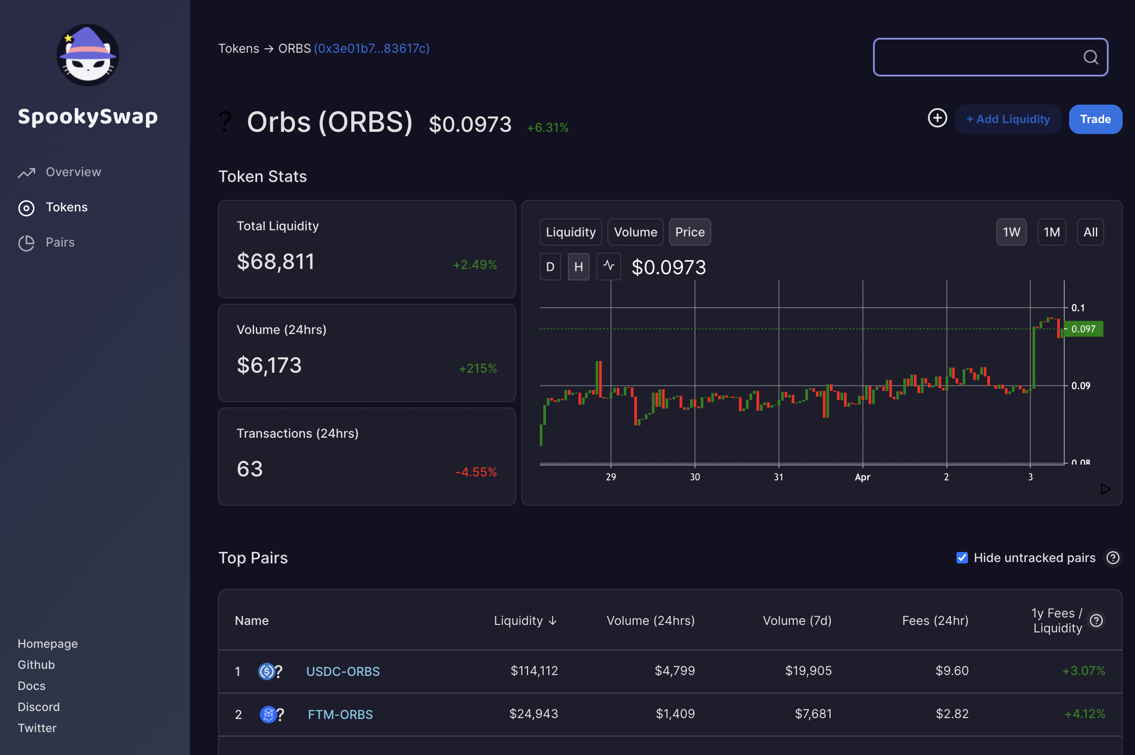Viewport: 1135px width, 755px height.
Task: Click help icon next to 1y Fees / Liquidity
Action: 1096,620
